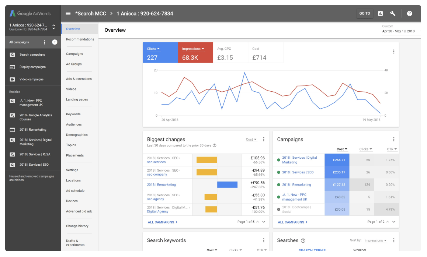
Task: Open the Reports bar-chart icon
Action: (x=380, y=13)
